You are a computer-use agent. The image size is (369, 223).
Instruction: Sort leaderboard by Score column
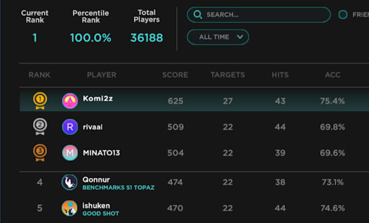point(175,75)
